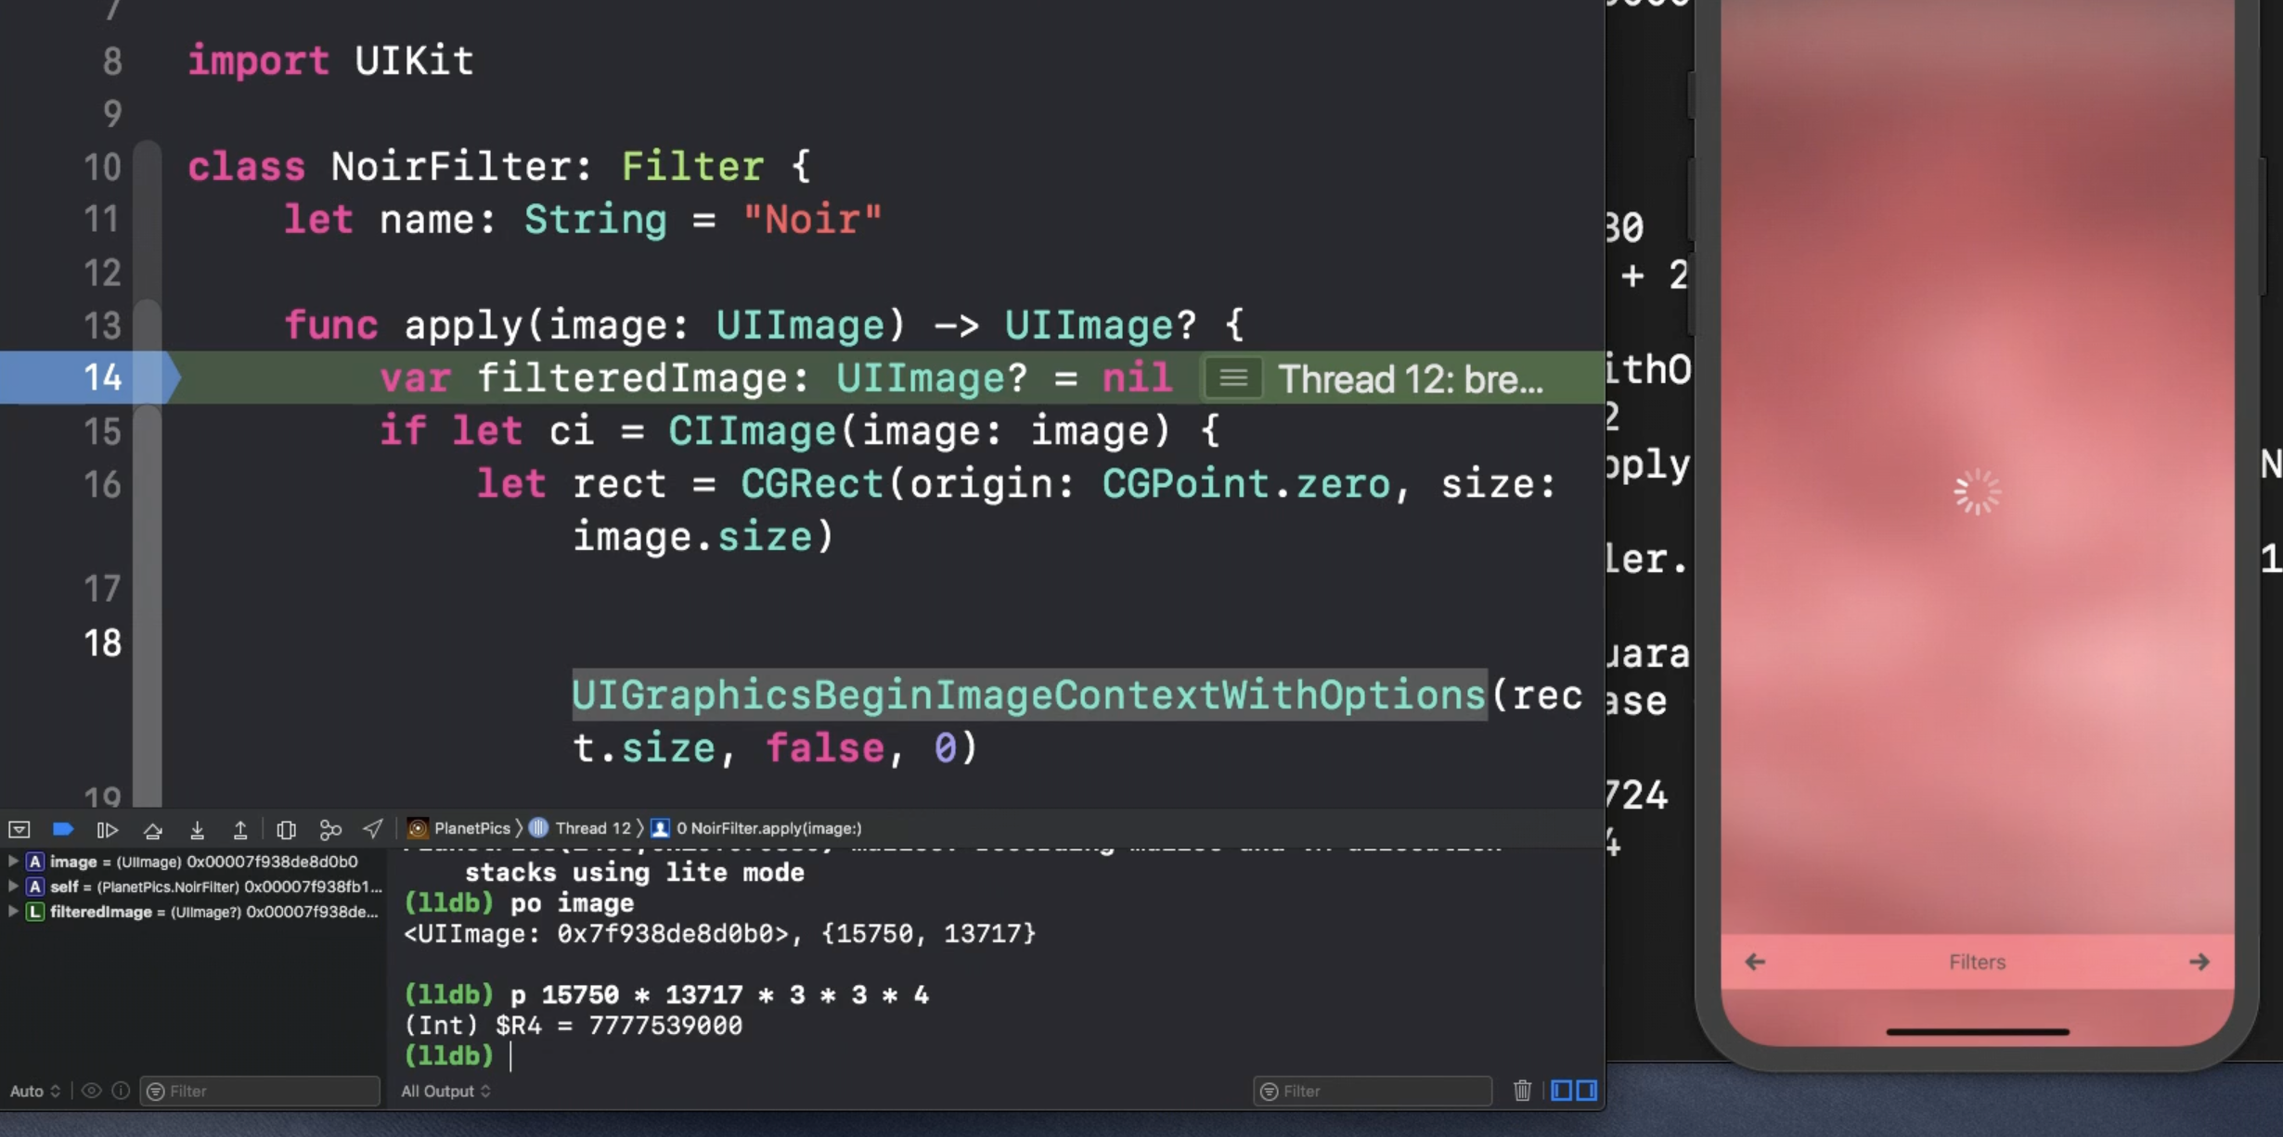
Task: Click the Simulate Location arrow icon
Action: click(x=373, y=828)
